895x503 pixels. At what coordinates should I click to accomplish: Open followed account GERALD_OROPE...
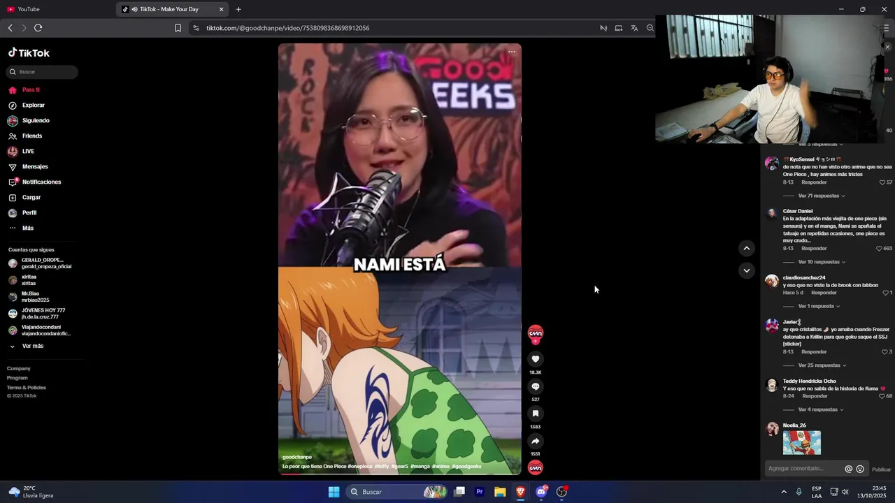tap(41, 263)
